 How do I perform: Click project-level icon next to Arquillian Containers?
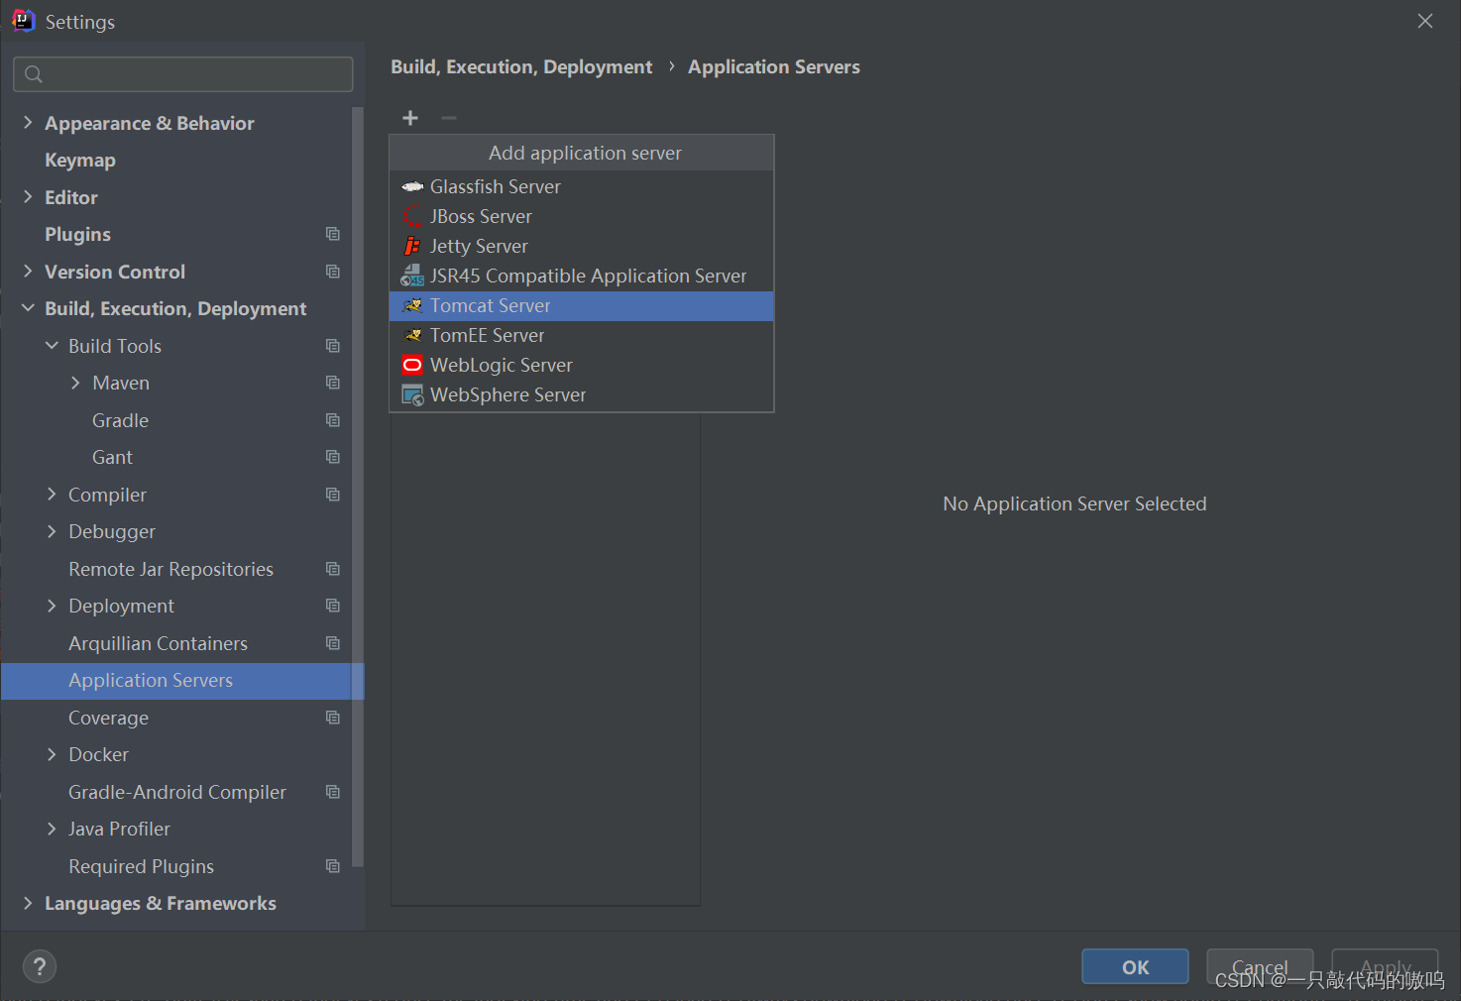[333, 643]
